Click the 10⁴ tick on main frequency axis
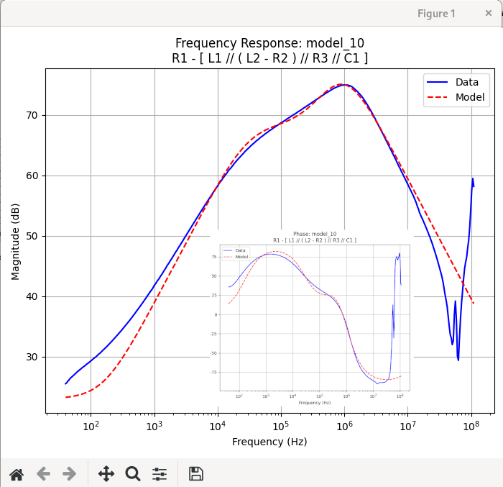Screen dimensions: 503x487 point(218,426)
